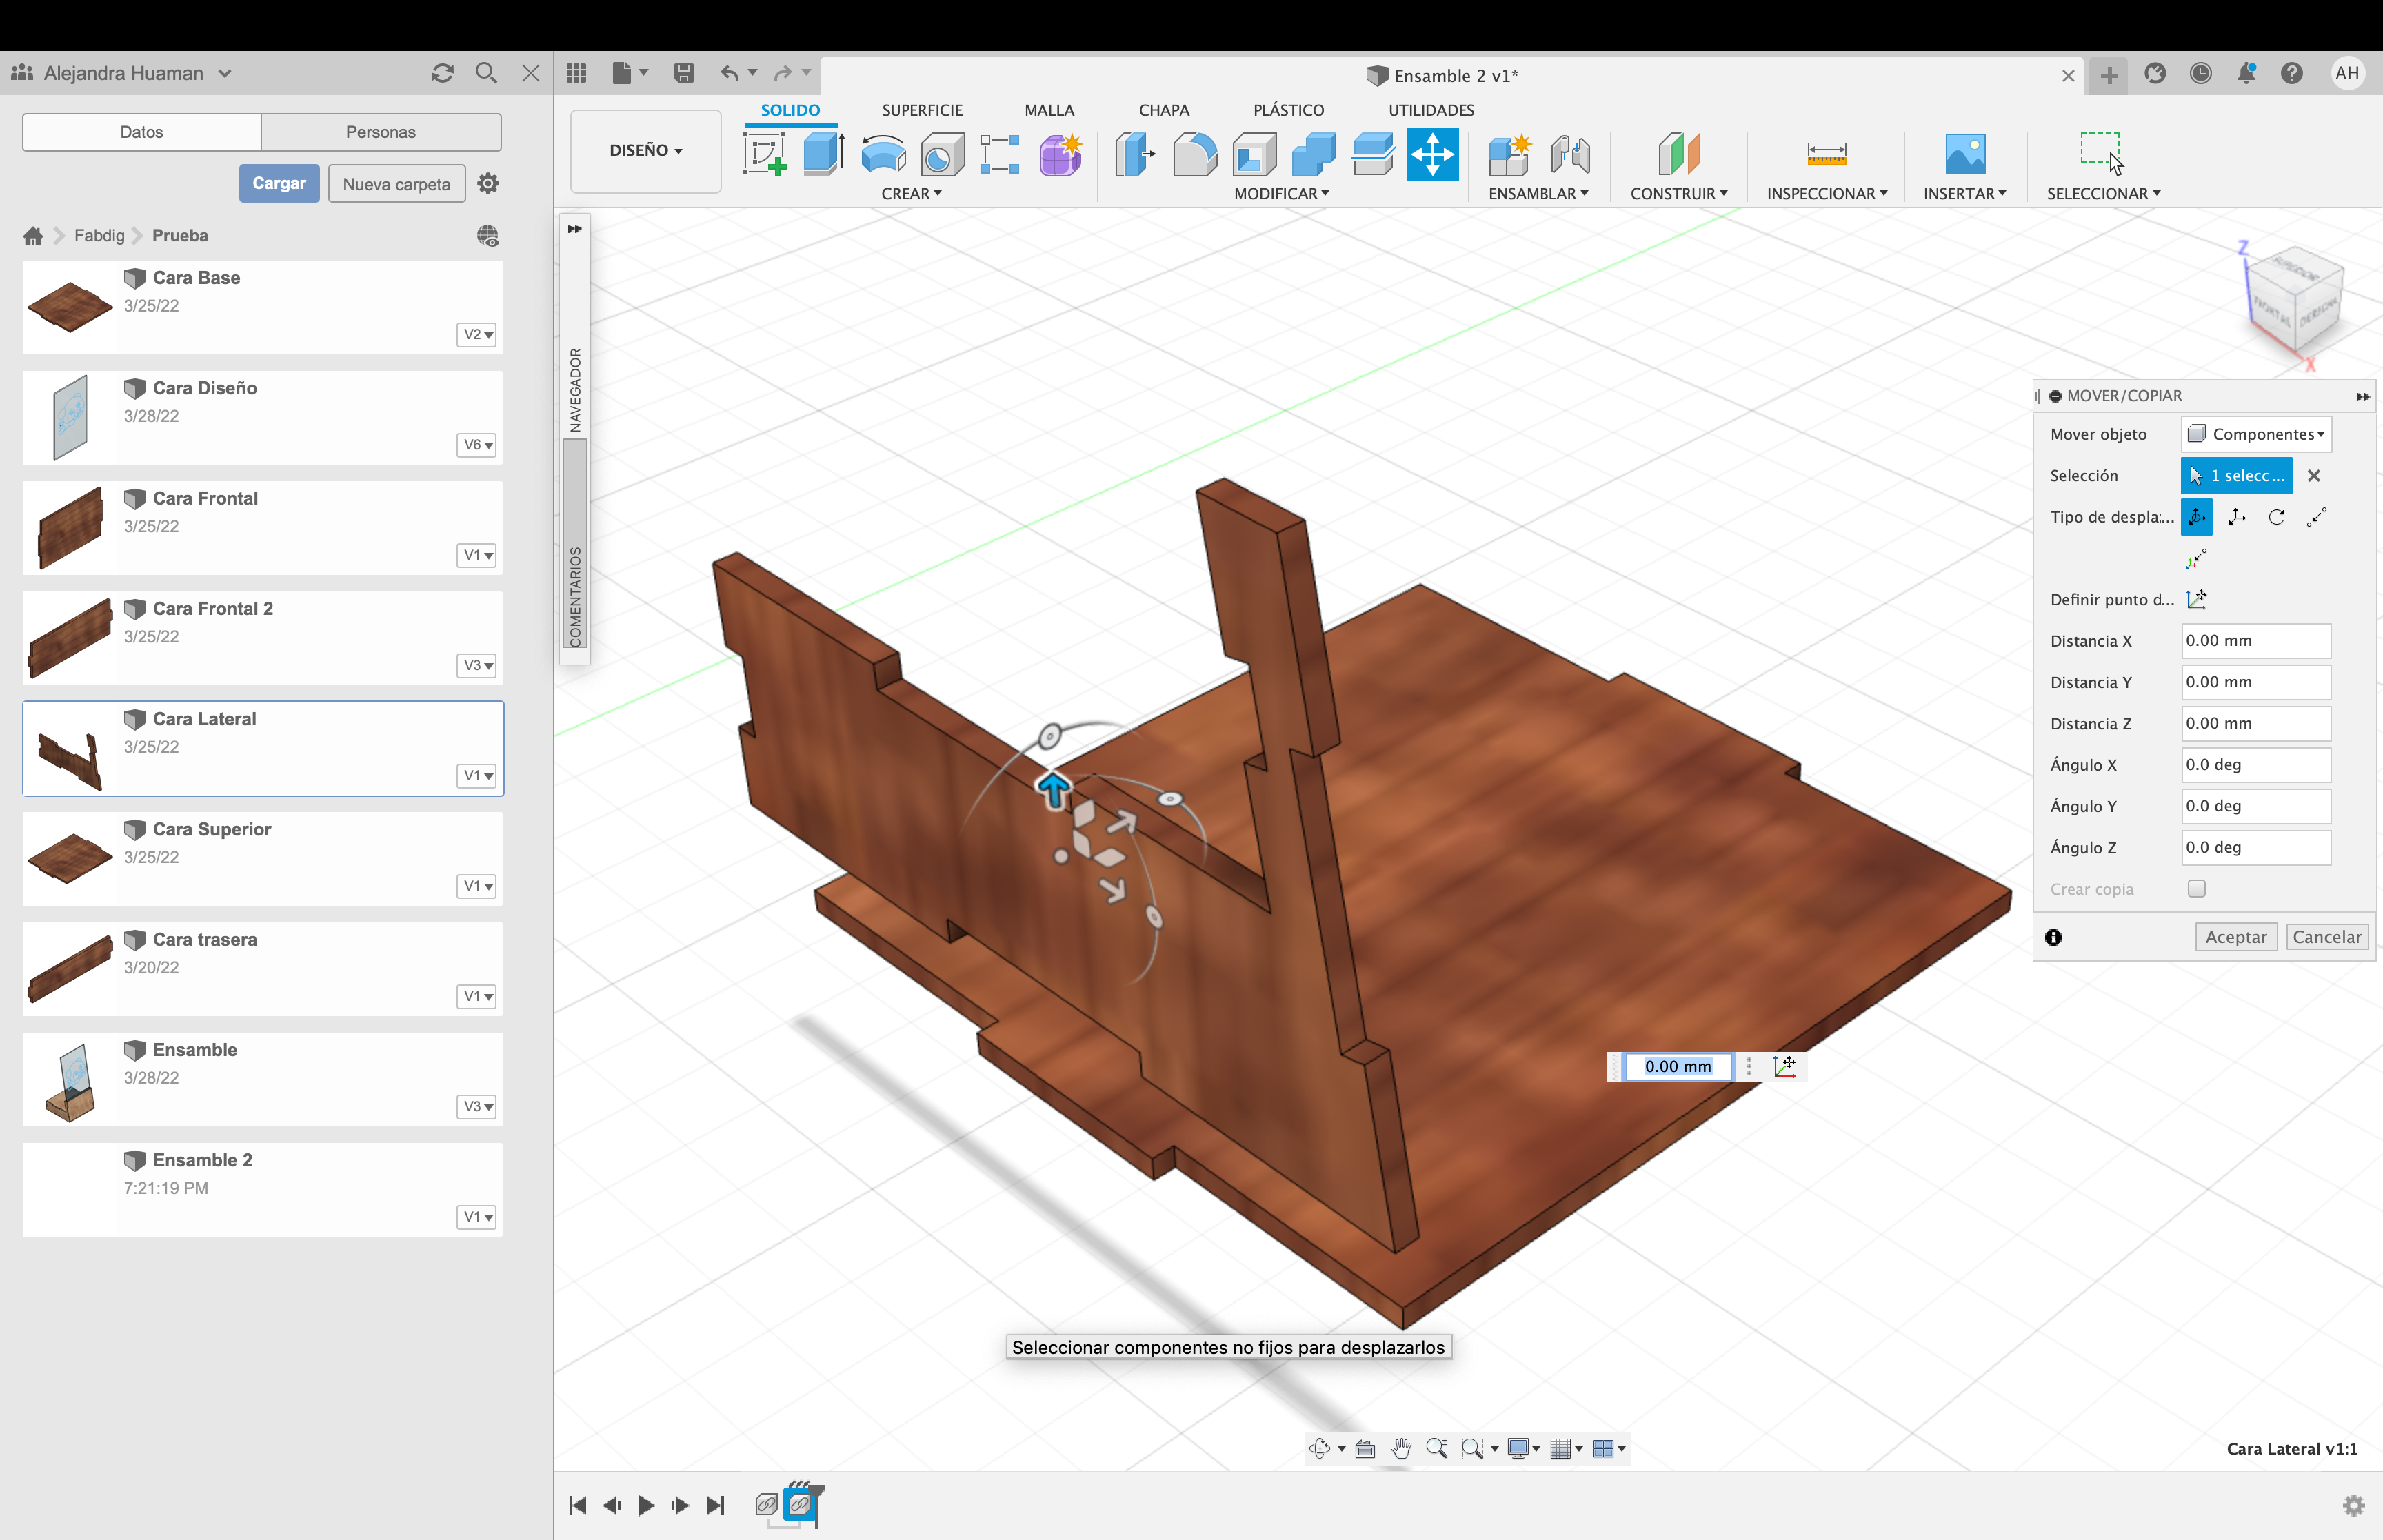Screen dimensions: 2383x1540
Task: Select the Extrude tool
Action: [824, 155]
